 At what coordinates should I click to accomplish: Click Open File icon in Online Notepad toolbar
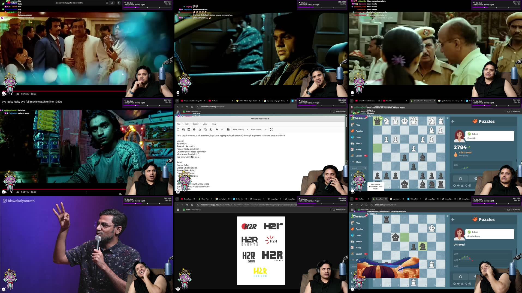click(x=183, y=129)
